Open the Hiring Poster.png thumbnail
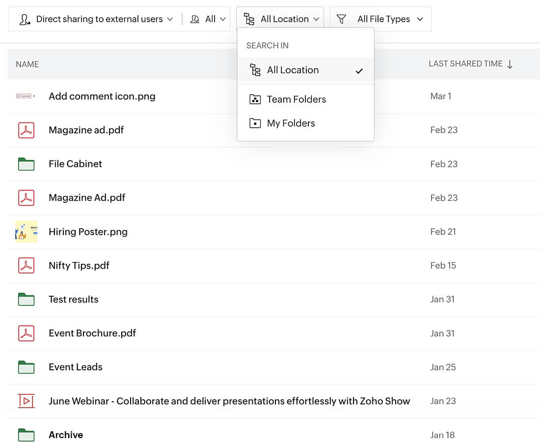This screenshot has height=442, width=540. 26,232
